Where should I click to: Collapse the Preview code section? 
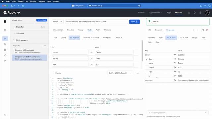(x=57, y=73)
